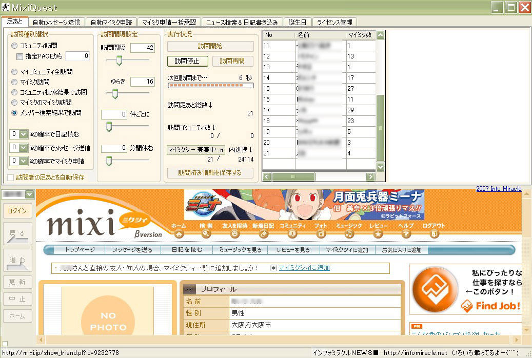532x358 pixels.
Task: Open the マイミクシー 募集中 combo box
Action: tap(196, 150)
